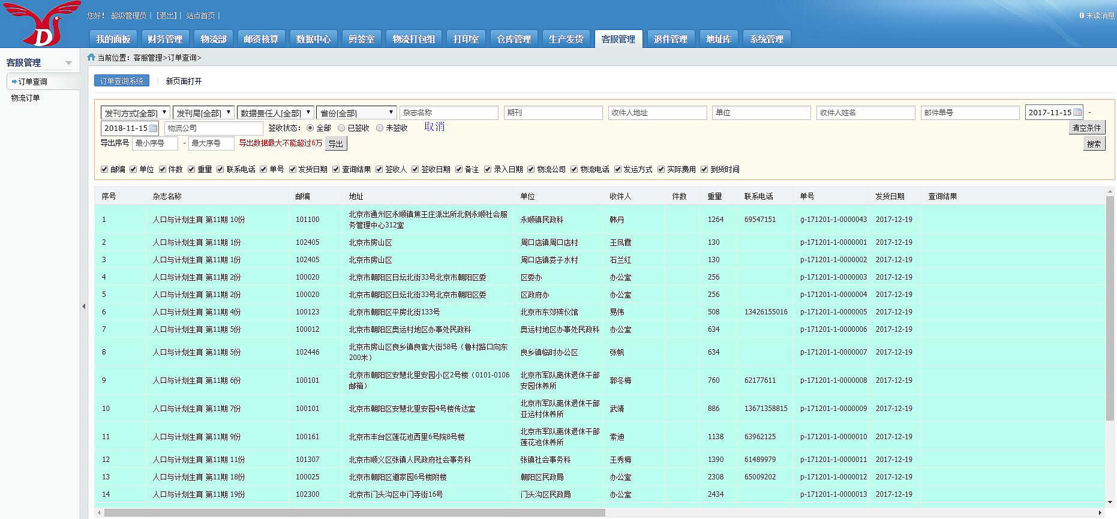
Task: Switch to the 财务管理 tab
Action: [x=165, y=39]
